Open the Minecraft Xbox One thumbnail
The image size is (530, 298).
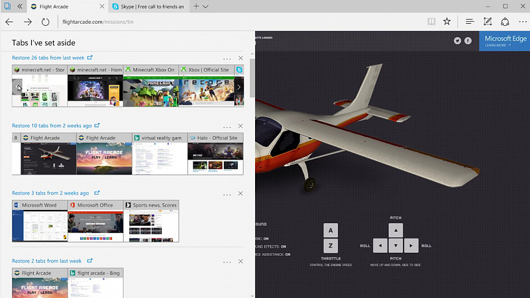click(x=151, y=86)
